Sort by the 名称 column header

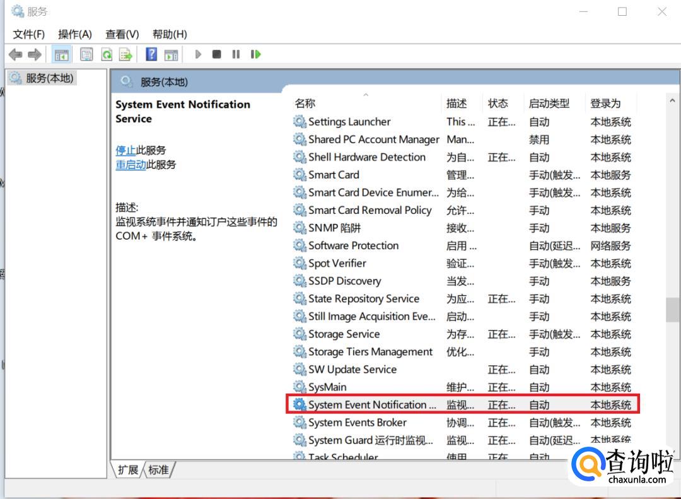(x=305, y=103)
